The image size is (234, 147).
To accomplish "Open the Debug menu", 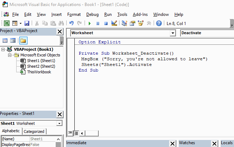I will [x=92, y=14].
